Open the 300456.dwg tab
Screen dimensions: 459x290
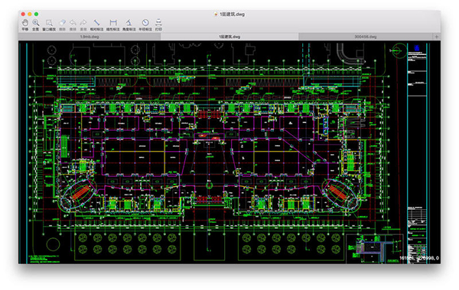coord(366,37)
